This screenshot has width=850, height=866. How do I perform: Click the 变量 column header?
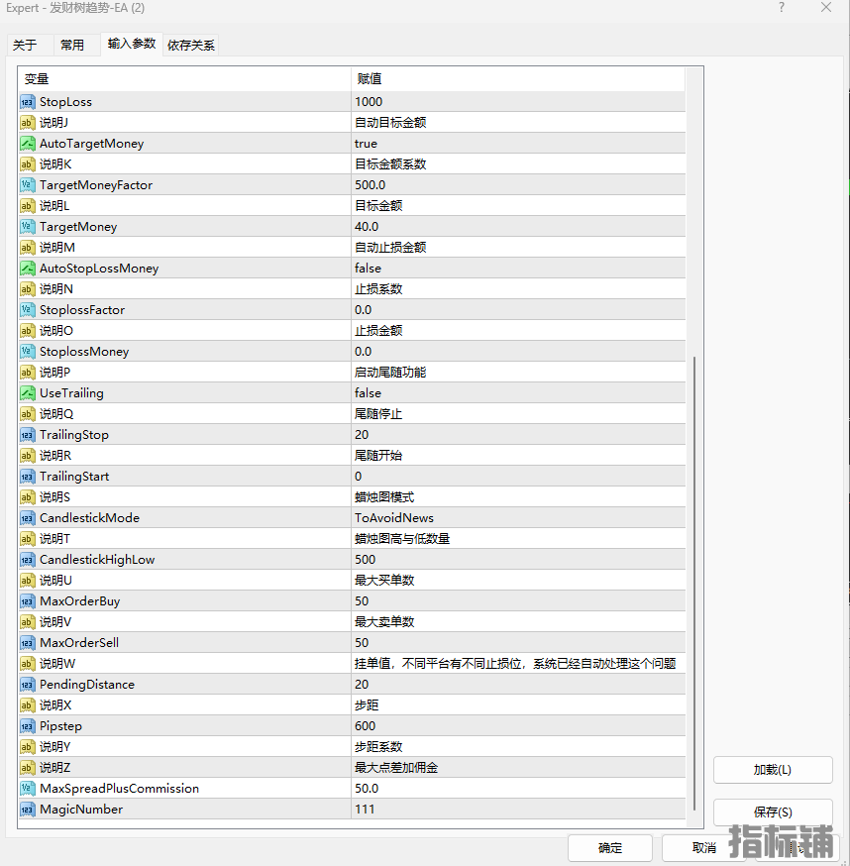click(184, 79)
